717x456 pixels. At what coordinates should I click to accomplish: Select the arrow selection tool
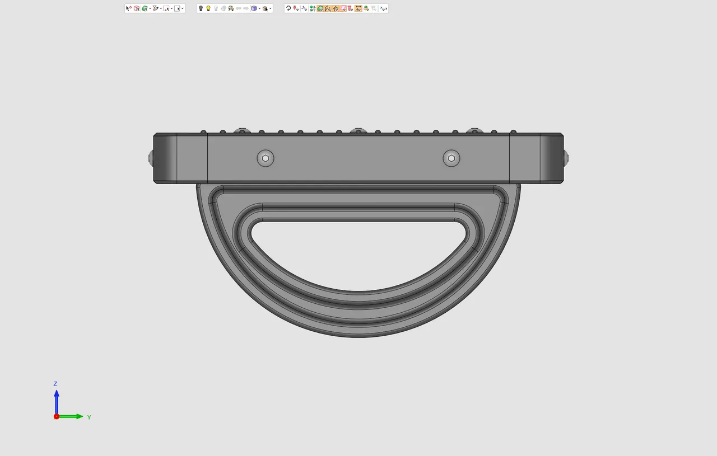tap(128, 8)
